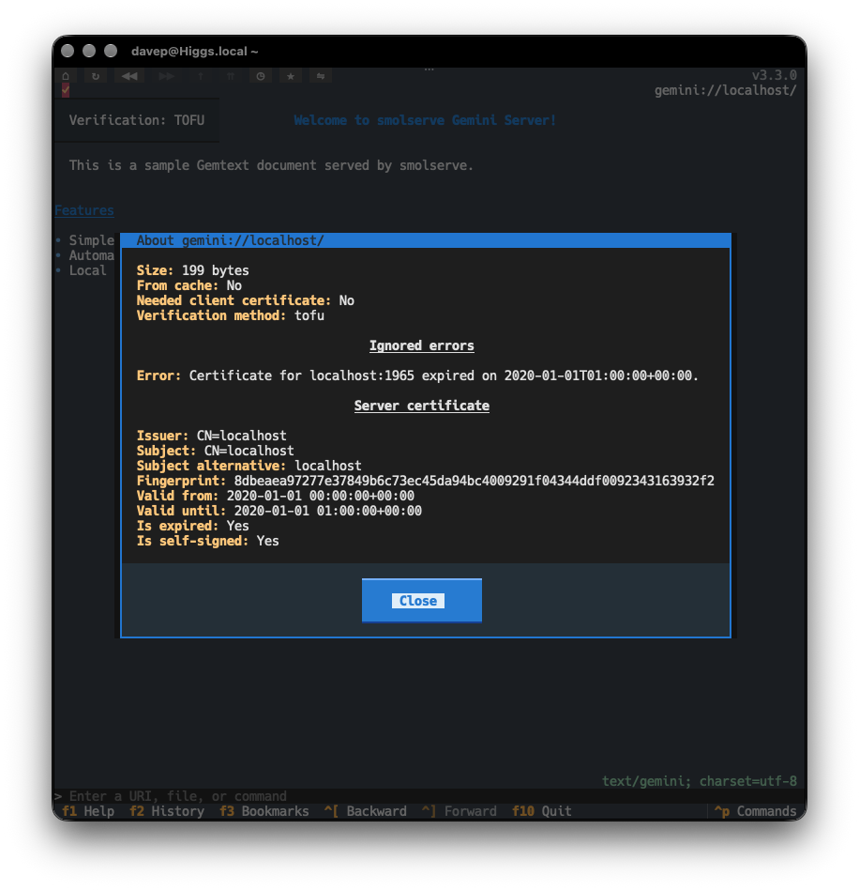Click the home icon in the toolbar

[66, 75]
